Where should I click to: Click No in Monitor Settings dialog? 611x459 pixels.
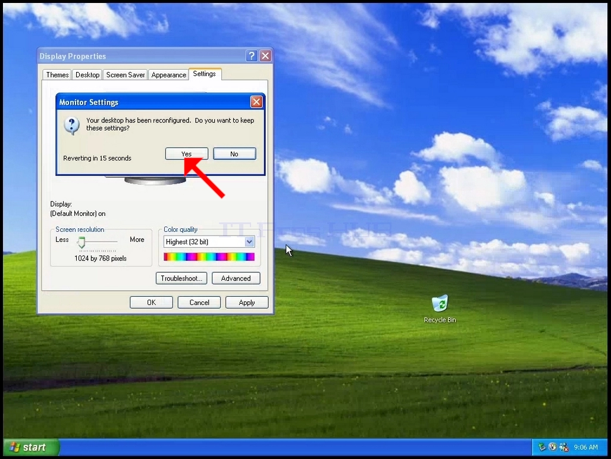point(234,154)
